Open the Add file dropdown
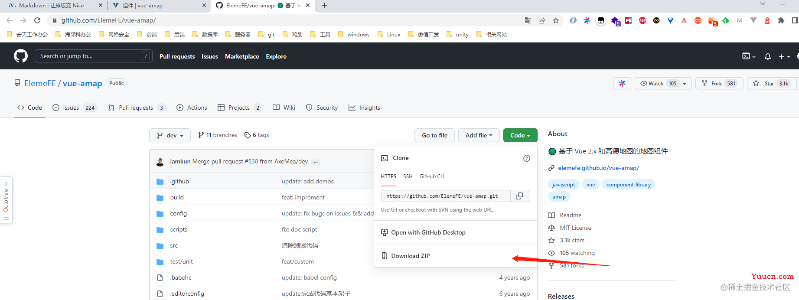Image resolution: width=799 pixels, height=300 pixels. tap(479, 135)
